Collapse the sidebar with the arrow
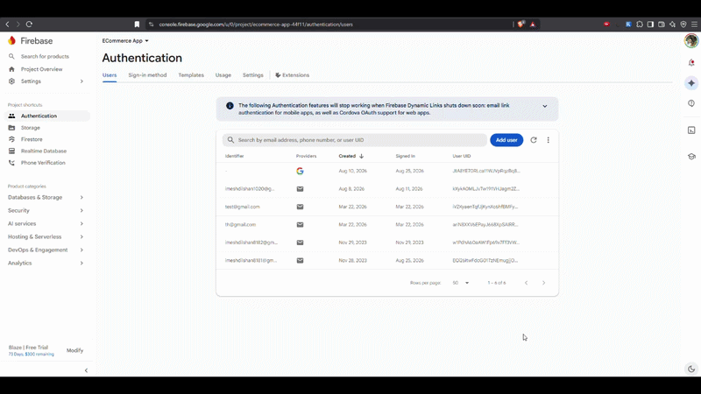The image size is (701, 394). tap(86, 370)
